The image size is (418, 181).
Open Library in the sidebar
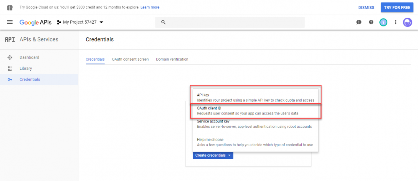click(x=39, y=69)
